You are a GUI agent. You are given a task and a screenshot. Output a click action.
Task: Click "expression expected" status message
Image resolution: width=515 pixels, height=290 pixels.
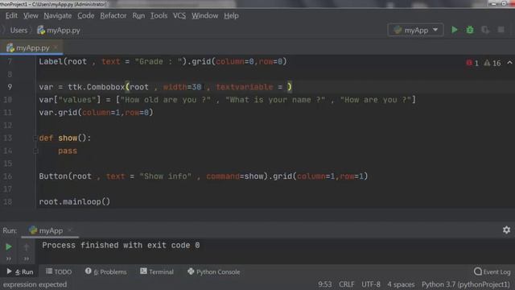click(x=35, y=284)
